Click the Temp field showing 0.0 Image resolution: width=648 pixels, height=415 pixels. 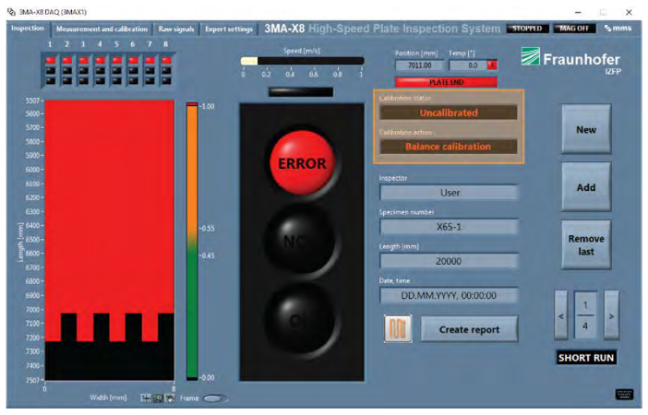pos(468,65)
